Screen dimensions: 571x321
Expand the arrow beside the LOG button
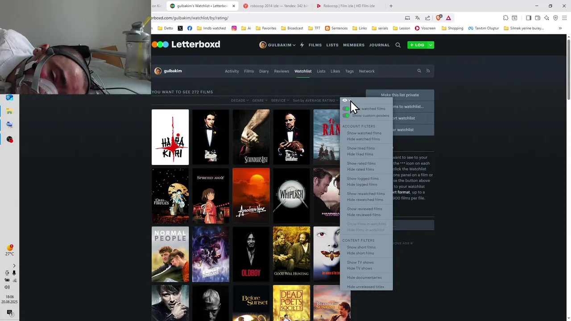pyautogui.click(x=430, y=45)
